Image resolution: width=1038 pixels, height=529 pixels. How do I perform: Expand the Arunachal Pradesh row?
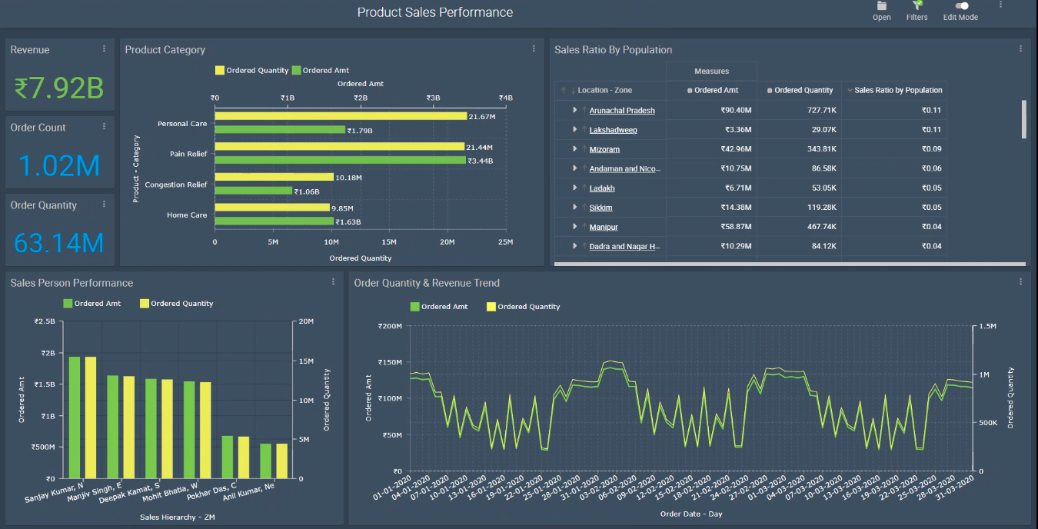click(574, 110)
